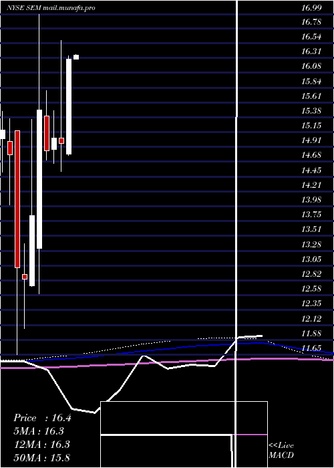Select the 16.78 price axis label
The image size is (334, 468).
pyautogui.click(x=311, y=22)
